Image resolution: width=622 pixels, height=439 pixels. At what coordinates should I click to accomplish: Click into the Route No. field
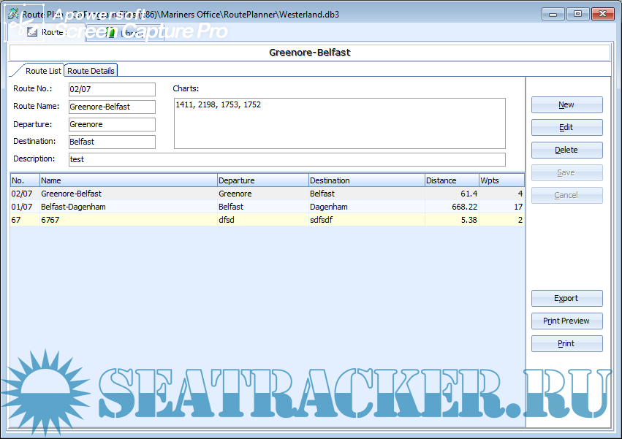[x=111, y=89]
